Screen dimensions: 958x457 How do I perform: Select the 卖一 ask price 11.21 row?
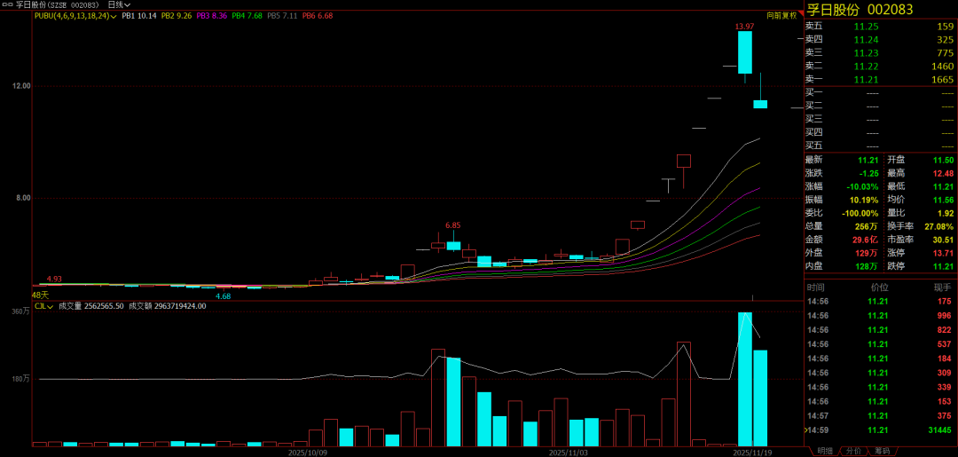(878, 80)
